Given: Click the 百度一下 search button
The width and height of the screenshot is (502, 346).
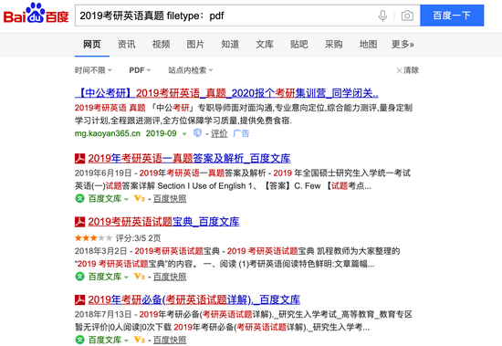Looking at the screenshot, I should tap(452, 16).
